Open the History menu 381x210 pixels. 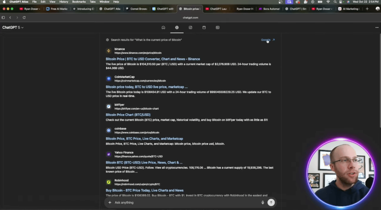(x=64, y=2)
